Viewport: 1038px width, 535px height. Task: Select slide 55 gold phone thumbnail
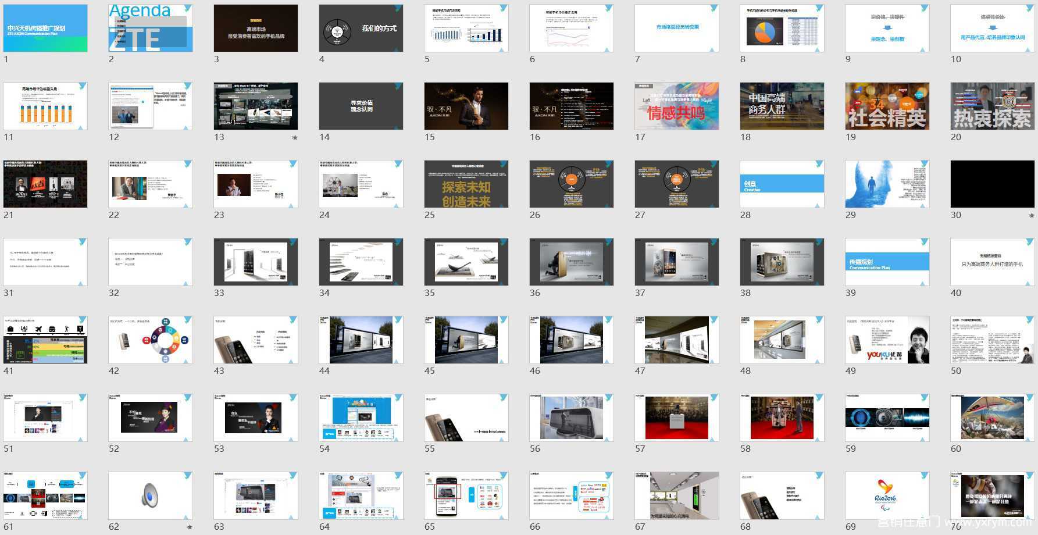466,418
